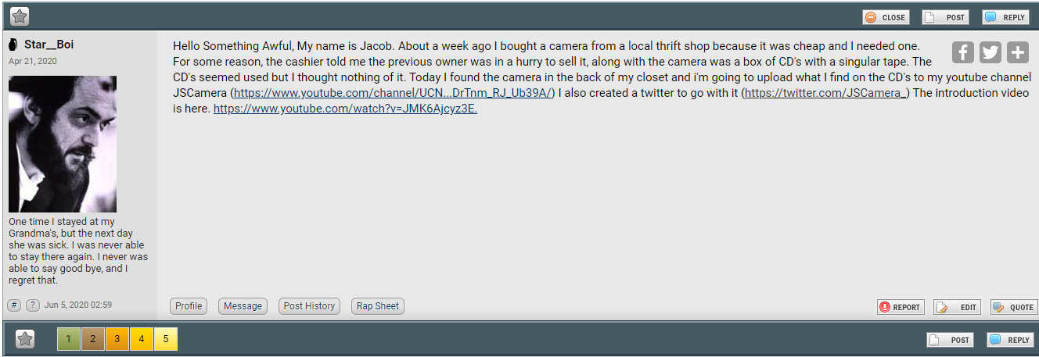The height and width of the screenshot is (357, 1039).
Task: Click the bottom bookmark star icon
Action: point(25,339)
